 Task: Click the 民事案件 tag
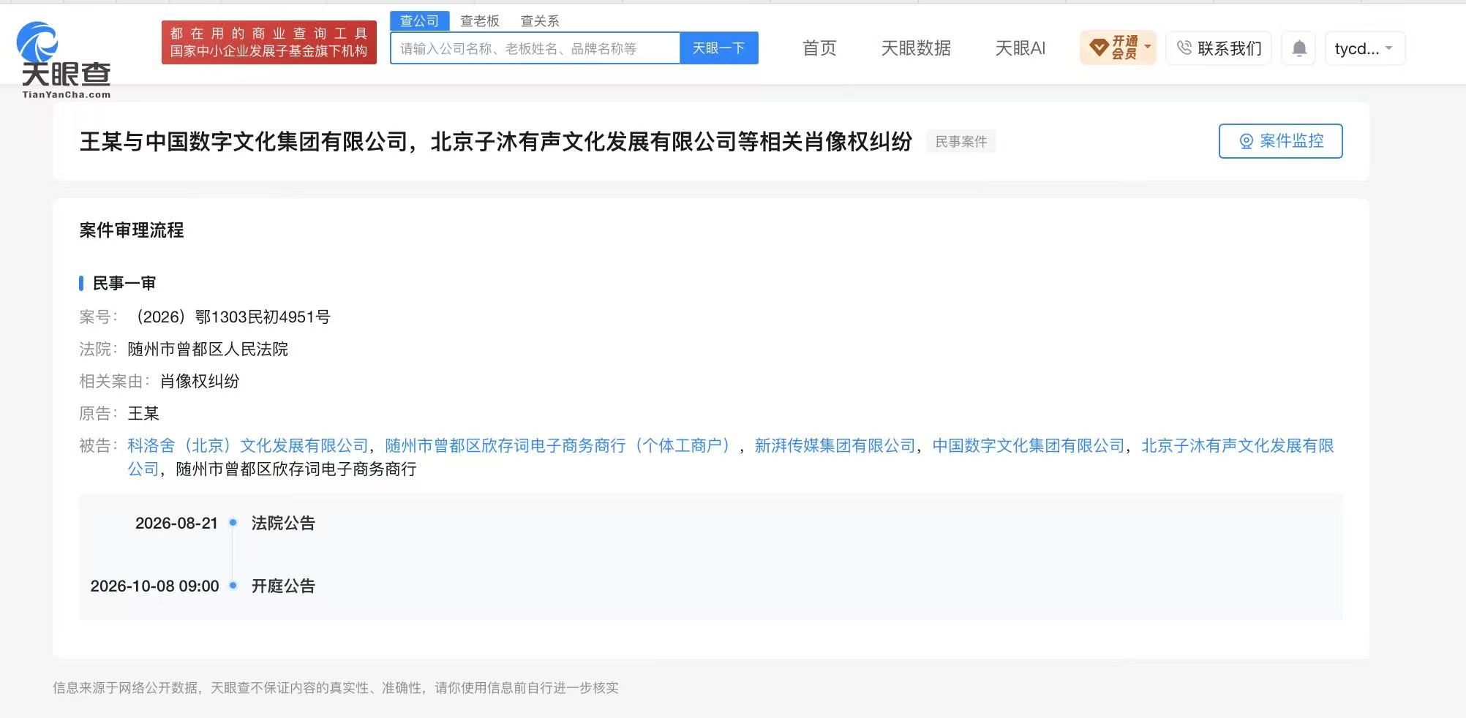[961, 141]
